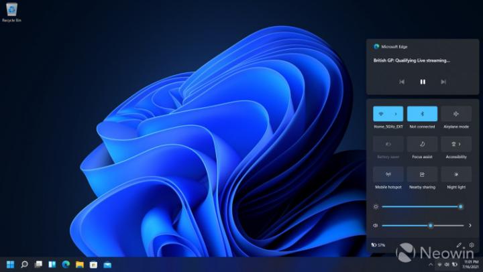Open Microsoft Store from the taskbar
Image resolution: width=483 pixels, height=272 pixels.
(94, 265)
